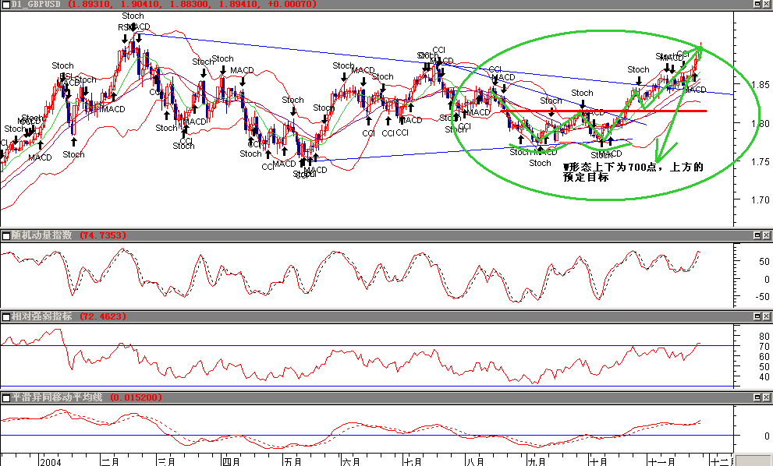773x466 pixels.
Task: Click the 1.70 price axis label
Action: (760, 200)
